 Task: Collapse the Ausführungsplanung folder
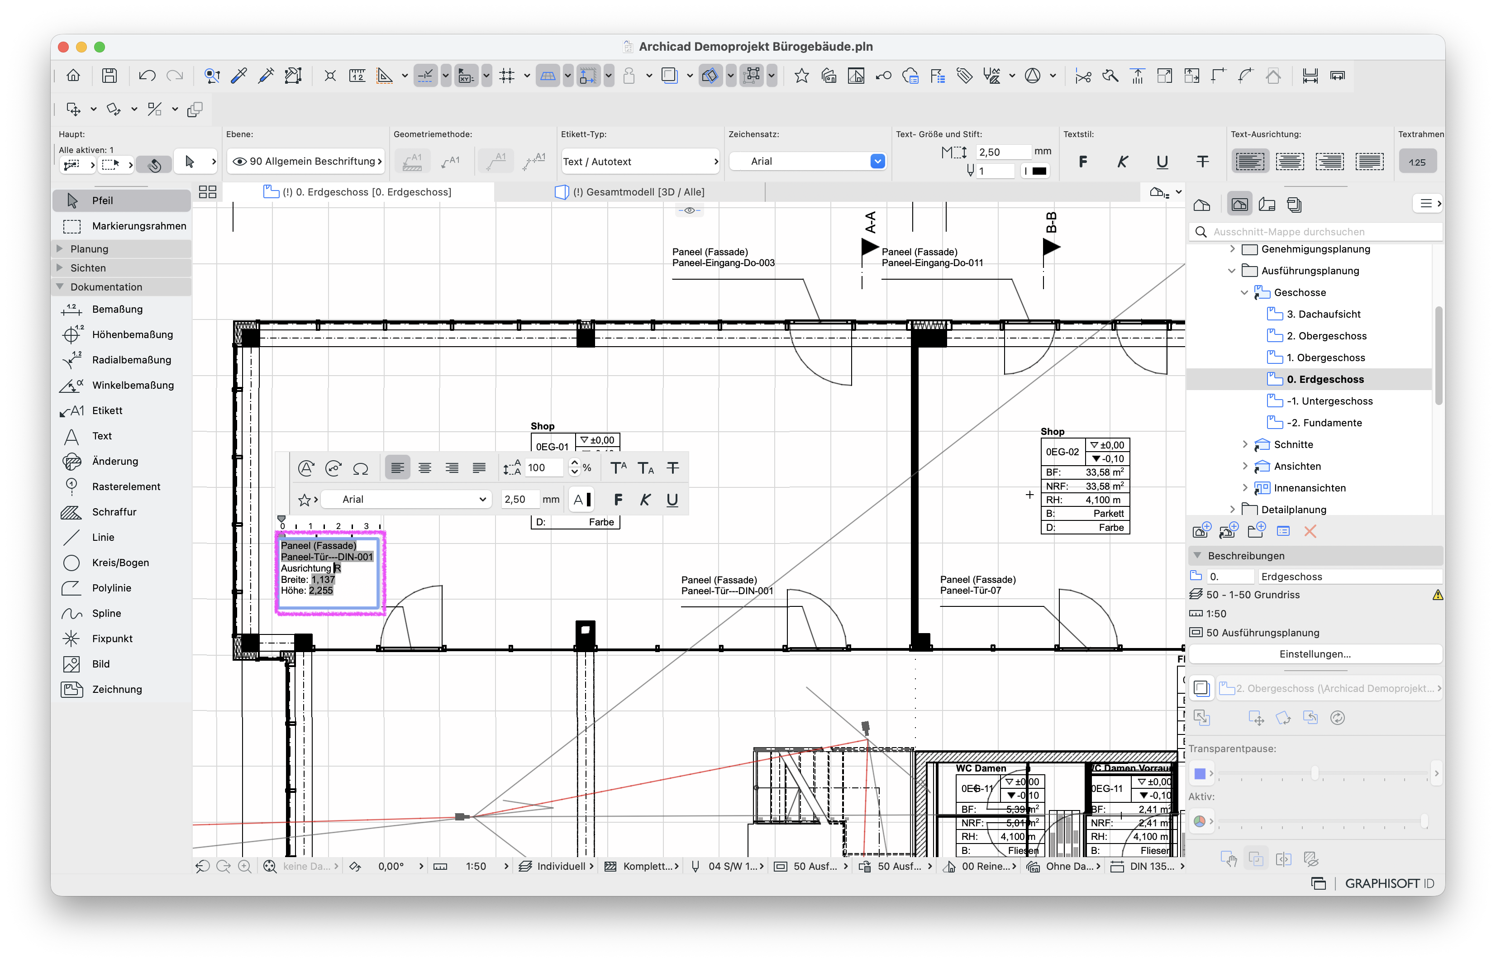[x=1232, y=271]
